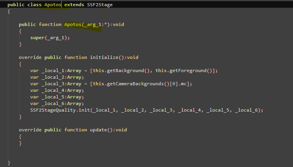
Task: Click this.getForeground() in the array
Action: pos(184,71)
